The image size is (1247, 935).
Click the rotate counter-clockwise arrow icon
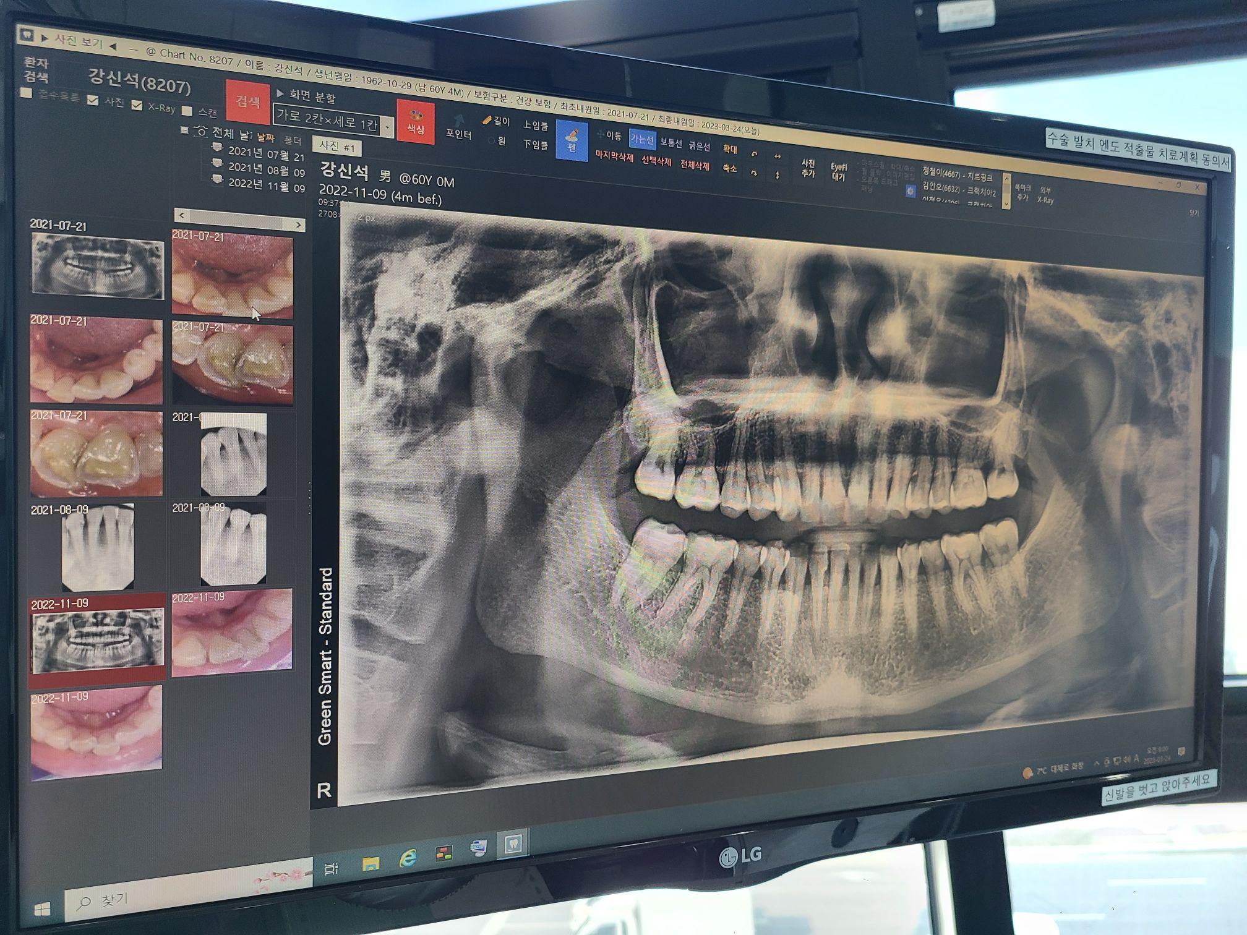(x=754, y=154)
